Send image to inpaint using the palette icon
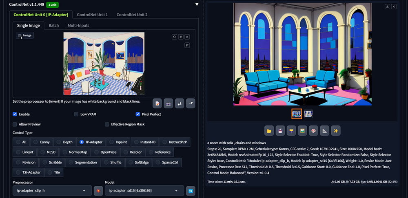The image size is (408, 198). tap(313, 131)
